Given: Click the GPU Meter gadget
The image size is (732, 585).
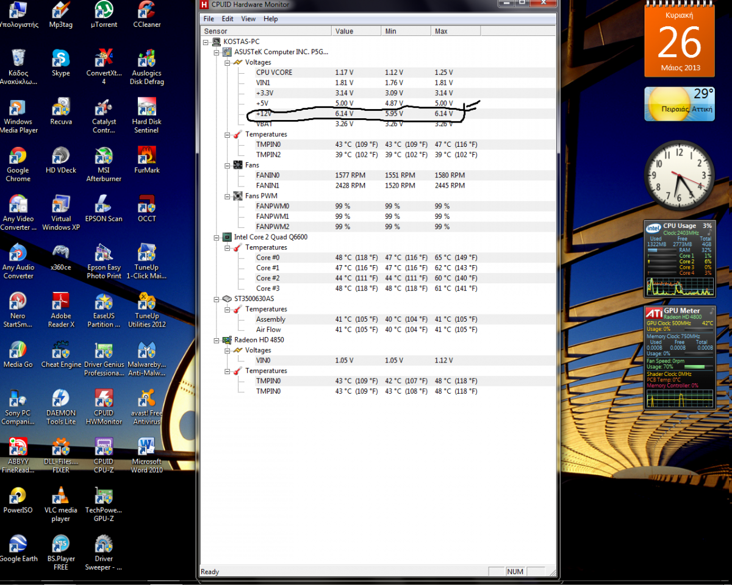Looking at the screenshot, I should pos(680,357).
